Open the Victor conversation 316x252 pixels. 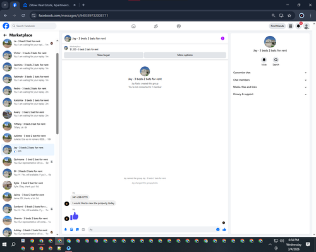(28, 55)
